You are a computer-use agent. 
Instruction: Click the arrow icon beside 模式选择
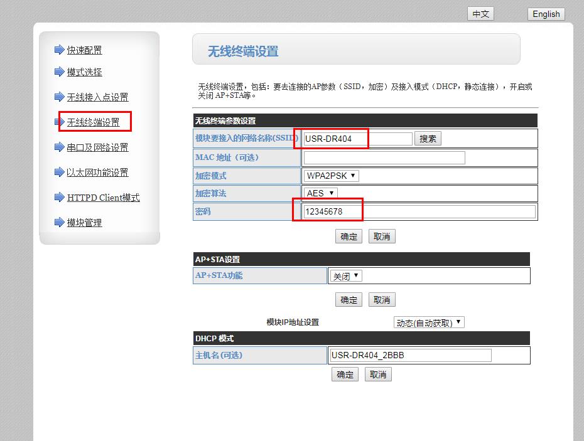[x=59, y=72]
